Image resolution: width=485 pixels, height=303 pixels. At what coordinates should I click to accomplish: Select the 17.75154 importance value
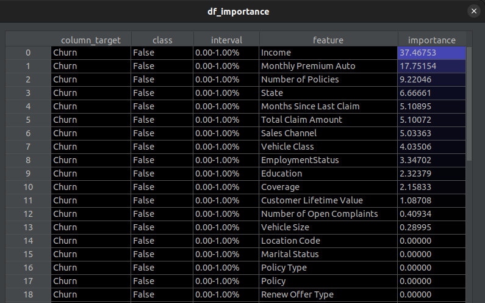coord(431,66)
